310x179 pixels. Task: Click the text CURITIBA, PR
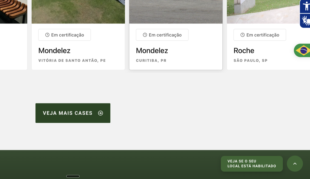tap(151, 61)
